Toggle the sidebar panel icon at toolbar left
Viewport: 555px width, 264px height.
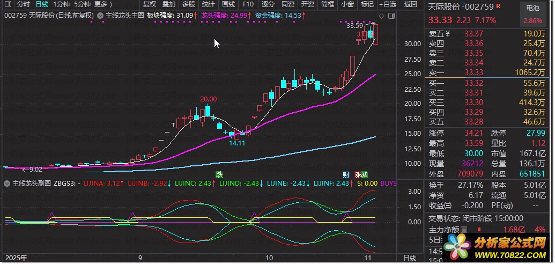9,5
